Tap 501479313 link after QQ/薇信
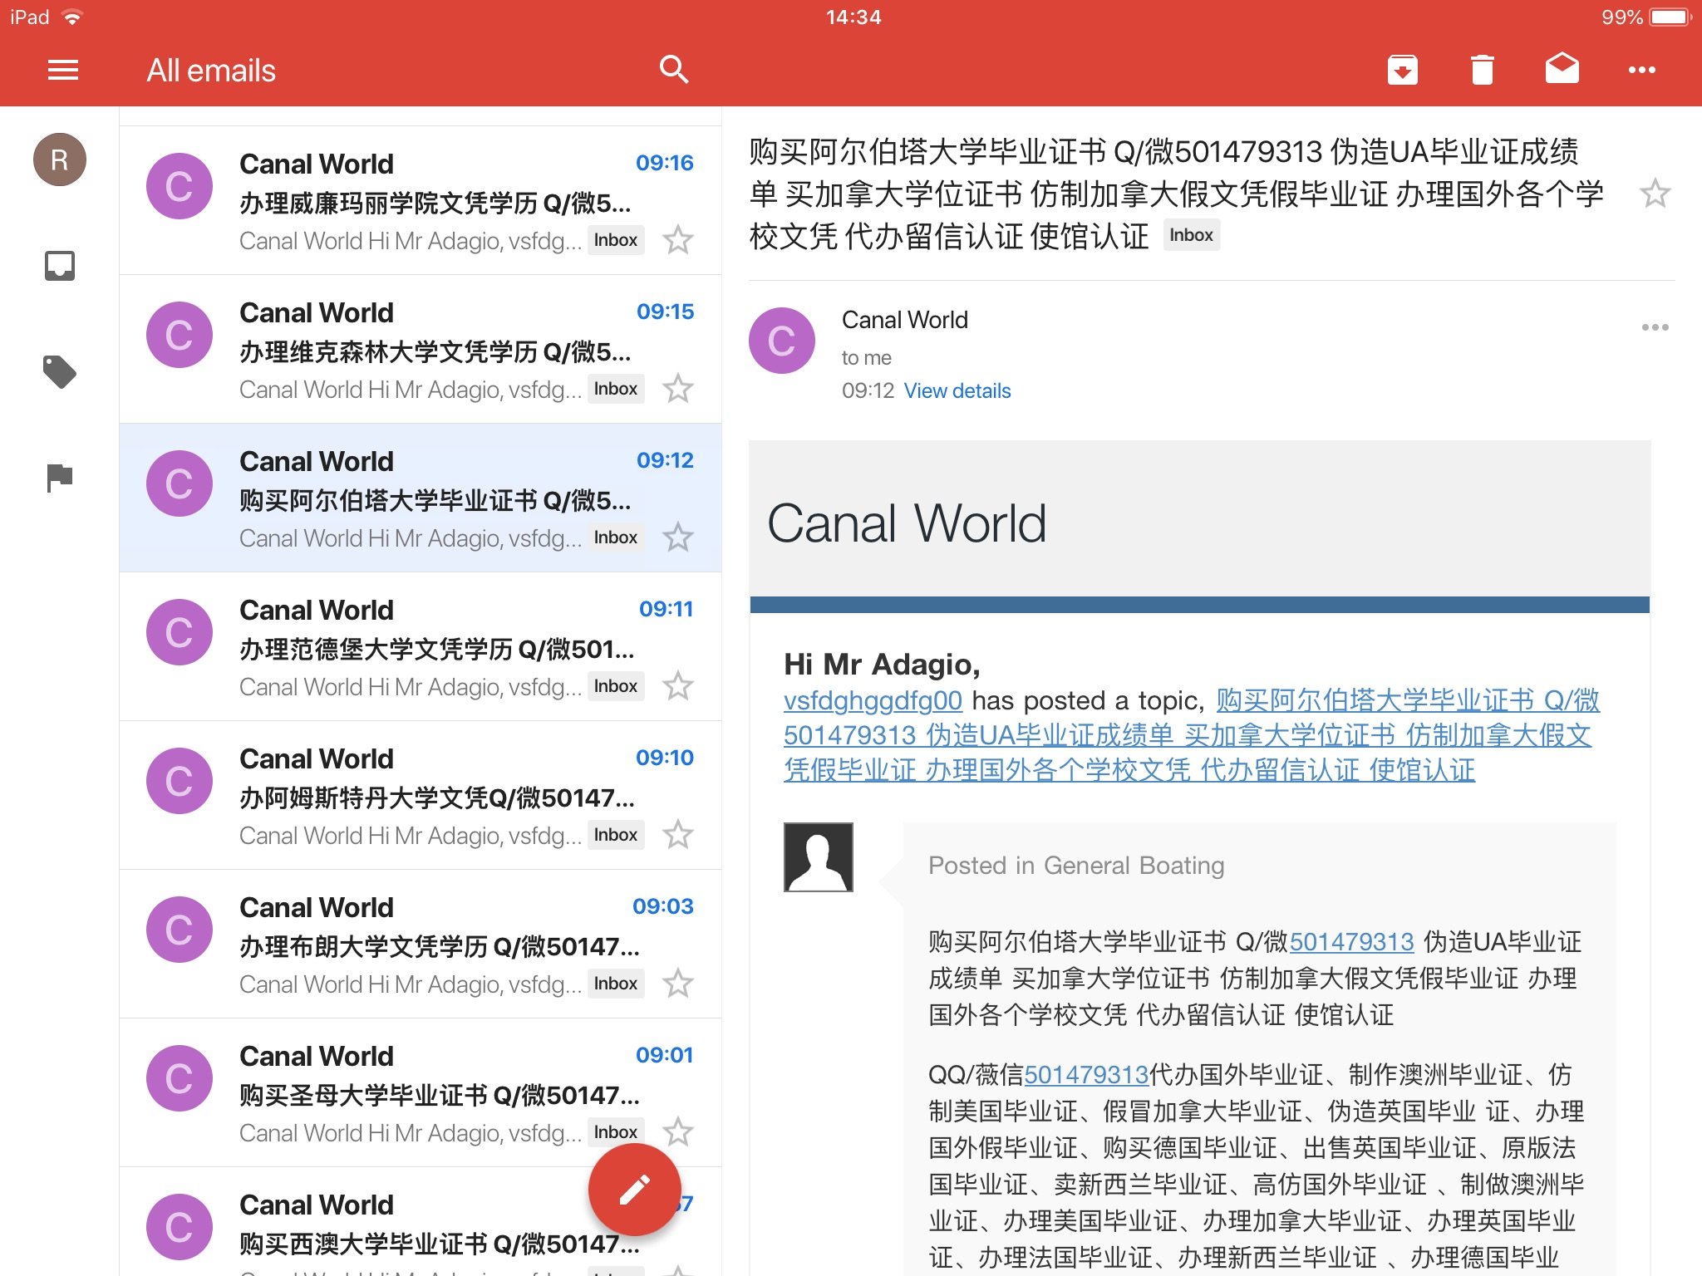Screen dimensions: 1702x1276 coord(1086,1075)
